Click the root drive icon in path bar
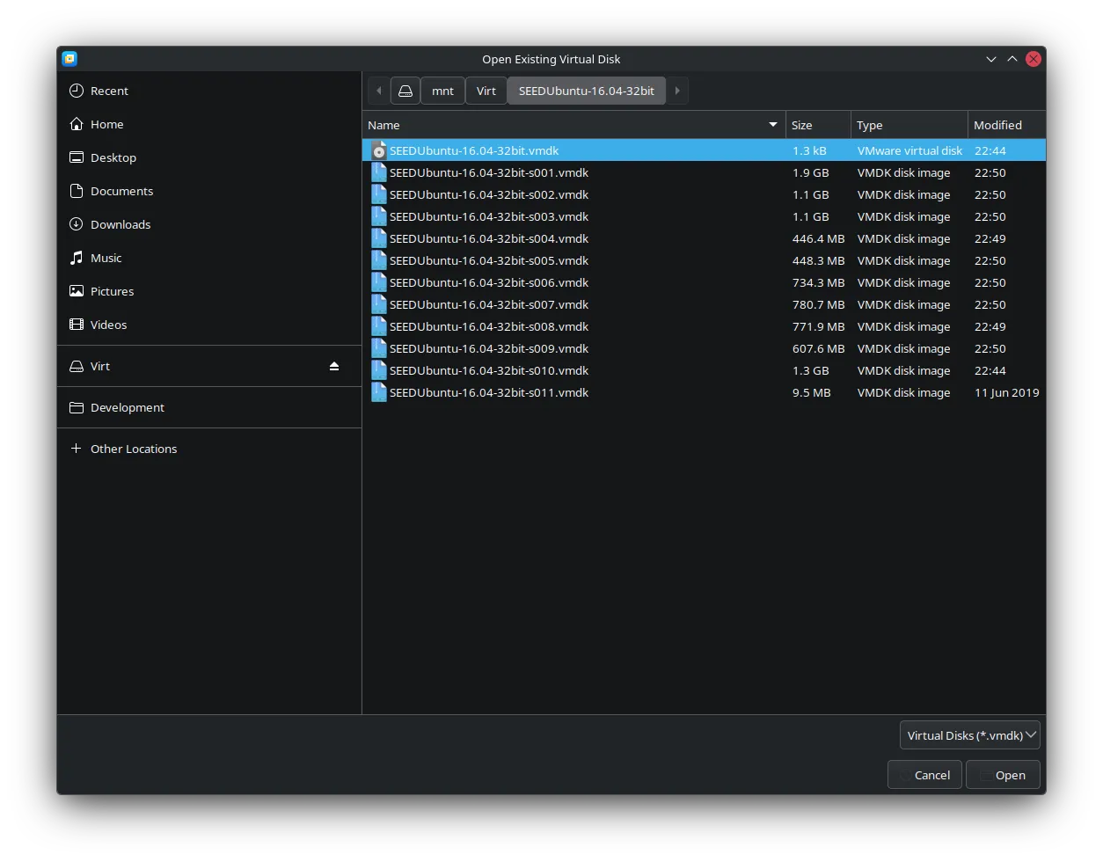The image size is (1103, 862). click(x=405, y=91)
